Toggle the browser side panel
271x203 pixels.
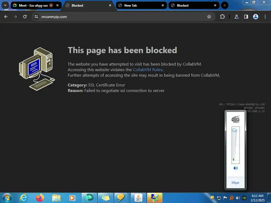coord(246,17)
